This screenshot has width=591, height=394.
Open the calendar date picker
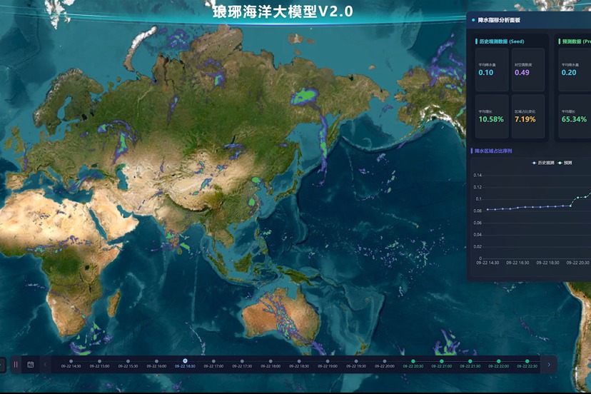point(31,365)
